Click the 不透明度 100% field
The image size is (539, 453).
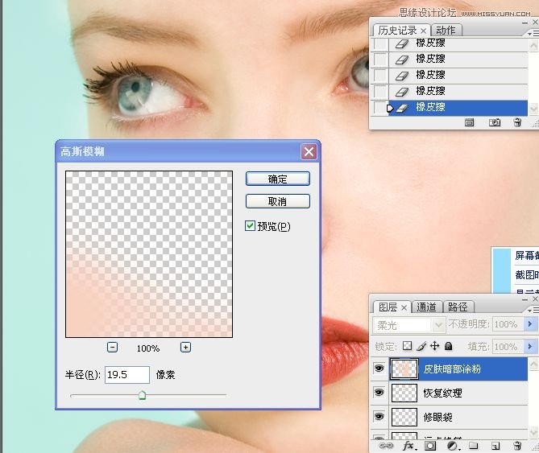click(x=508, y=324)
